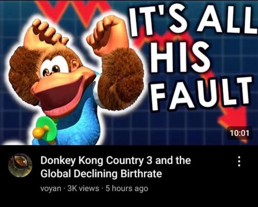
Task: Visit the voyan channel name link
Action: click(51, 189)
